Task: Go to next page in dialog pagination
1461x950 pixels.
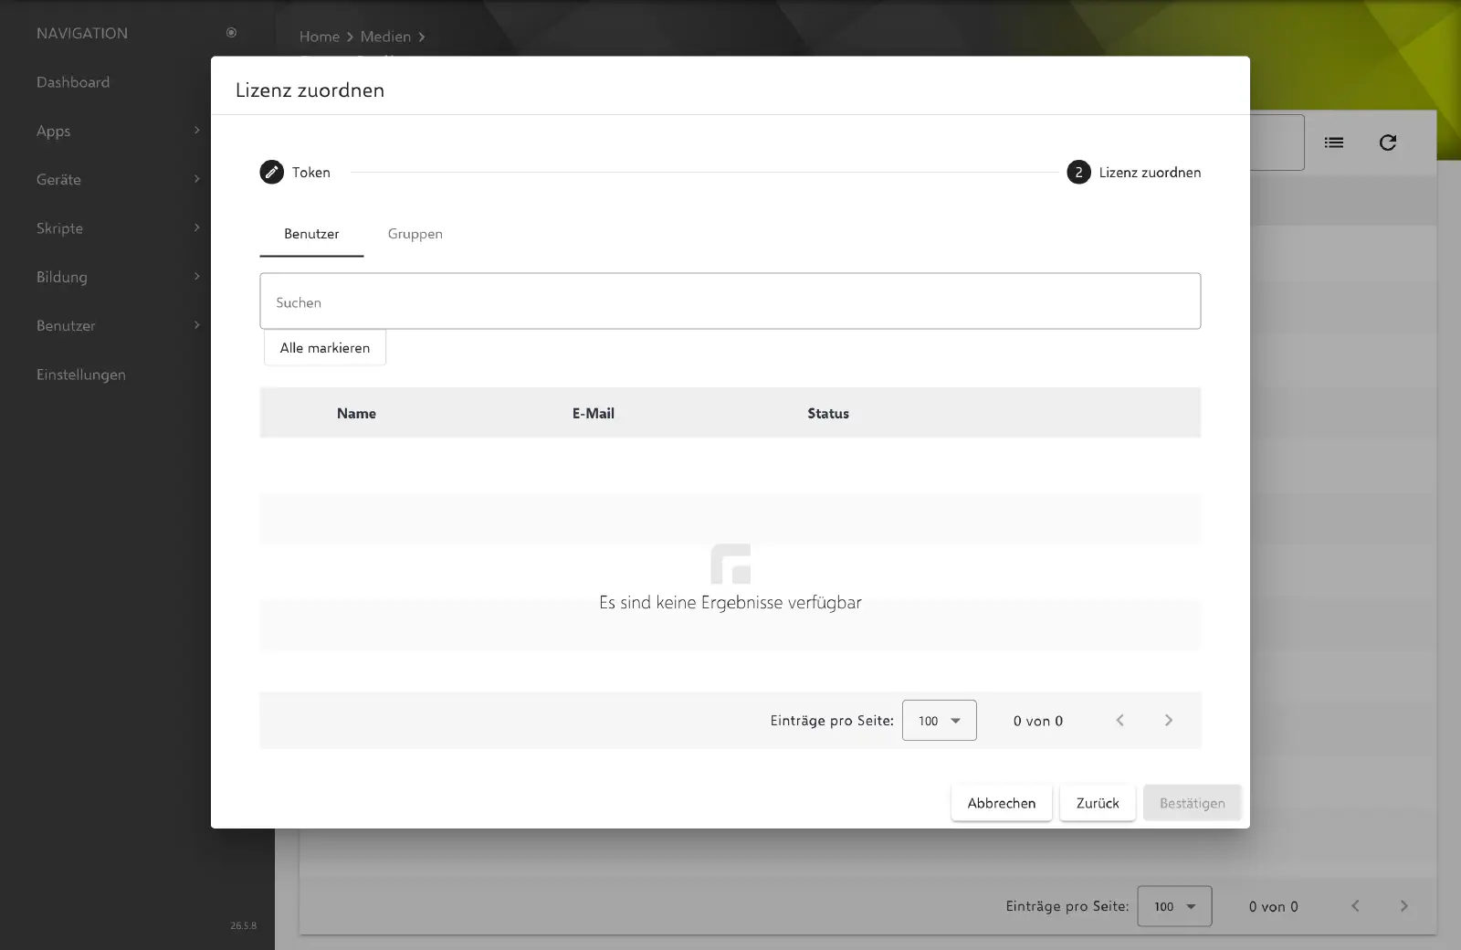Action: pyautogui.click(x=1169, y=721)
